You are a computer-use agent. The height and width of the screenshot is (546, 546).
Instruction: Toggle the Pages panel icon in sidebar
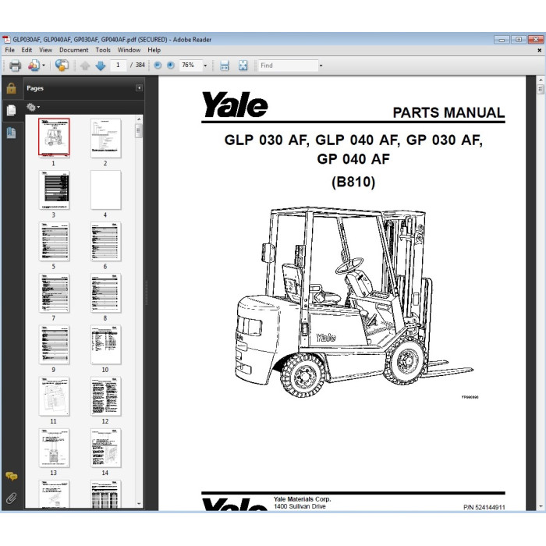point(11,111)
